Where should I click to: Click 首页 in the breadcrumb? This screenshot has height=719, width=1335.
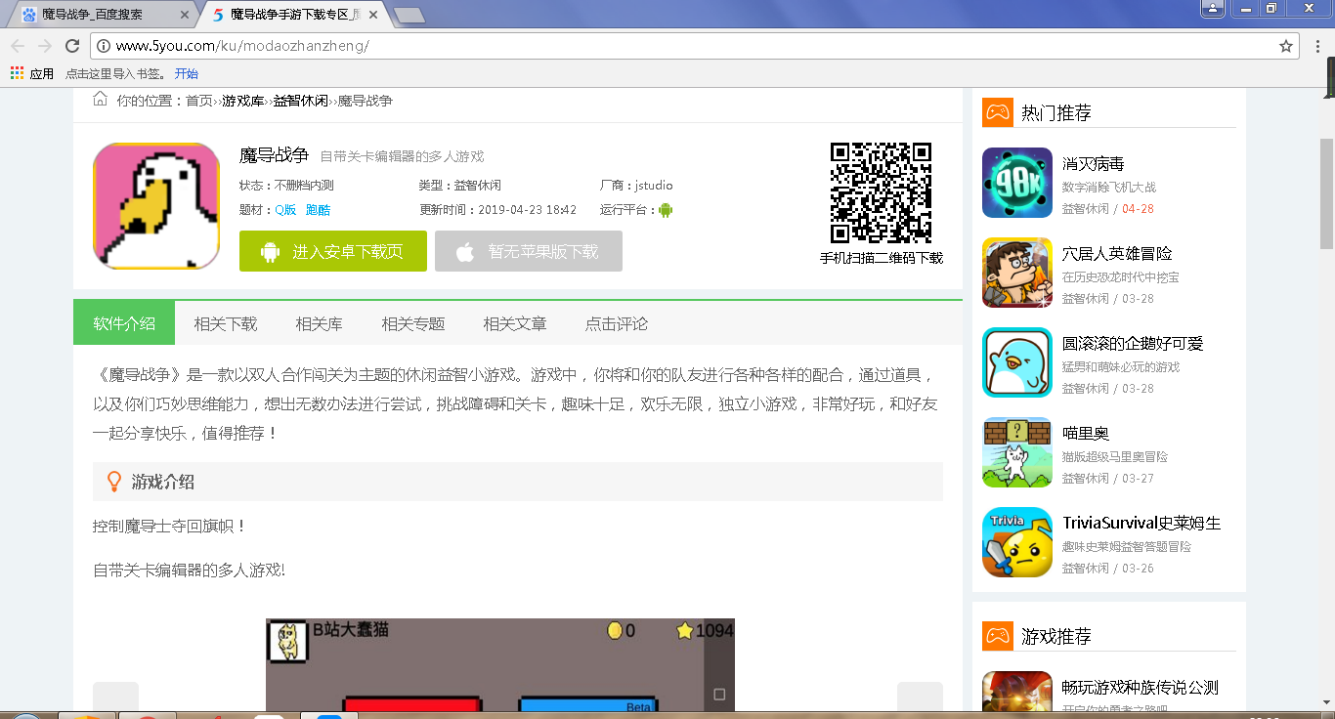[x=199, y=101]
